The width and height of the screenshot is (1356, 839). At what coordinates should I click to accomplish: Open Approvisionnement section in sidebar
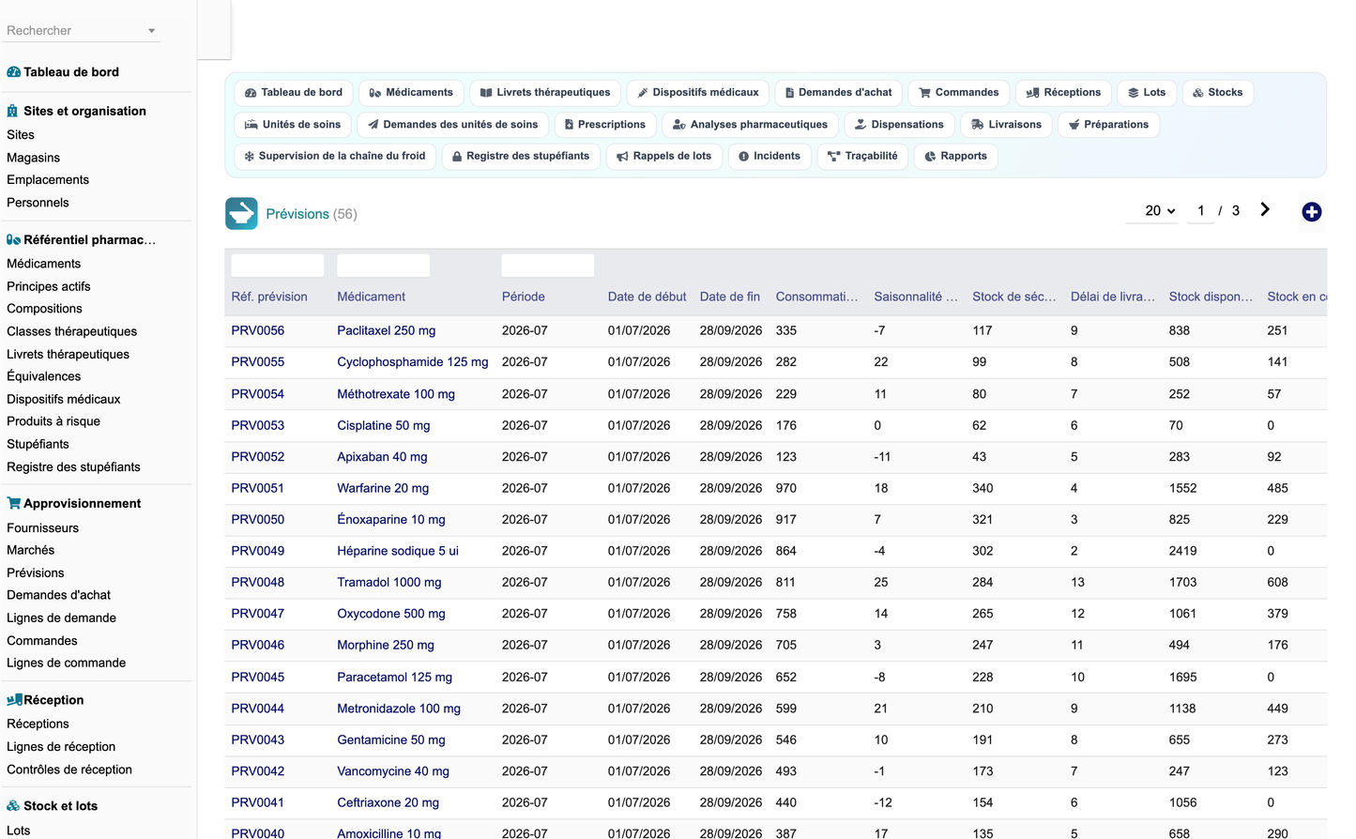point(74,504)
